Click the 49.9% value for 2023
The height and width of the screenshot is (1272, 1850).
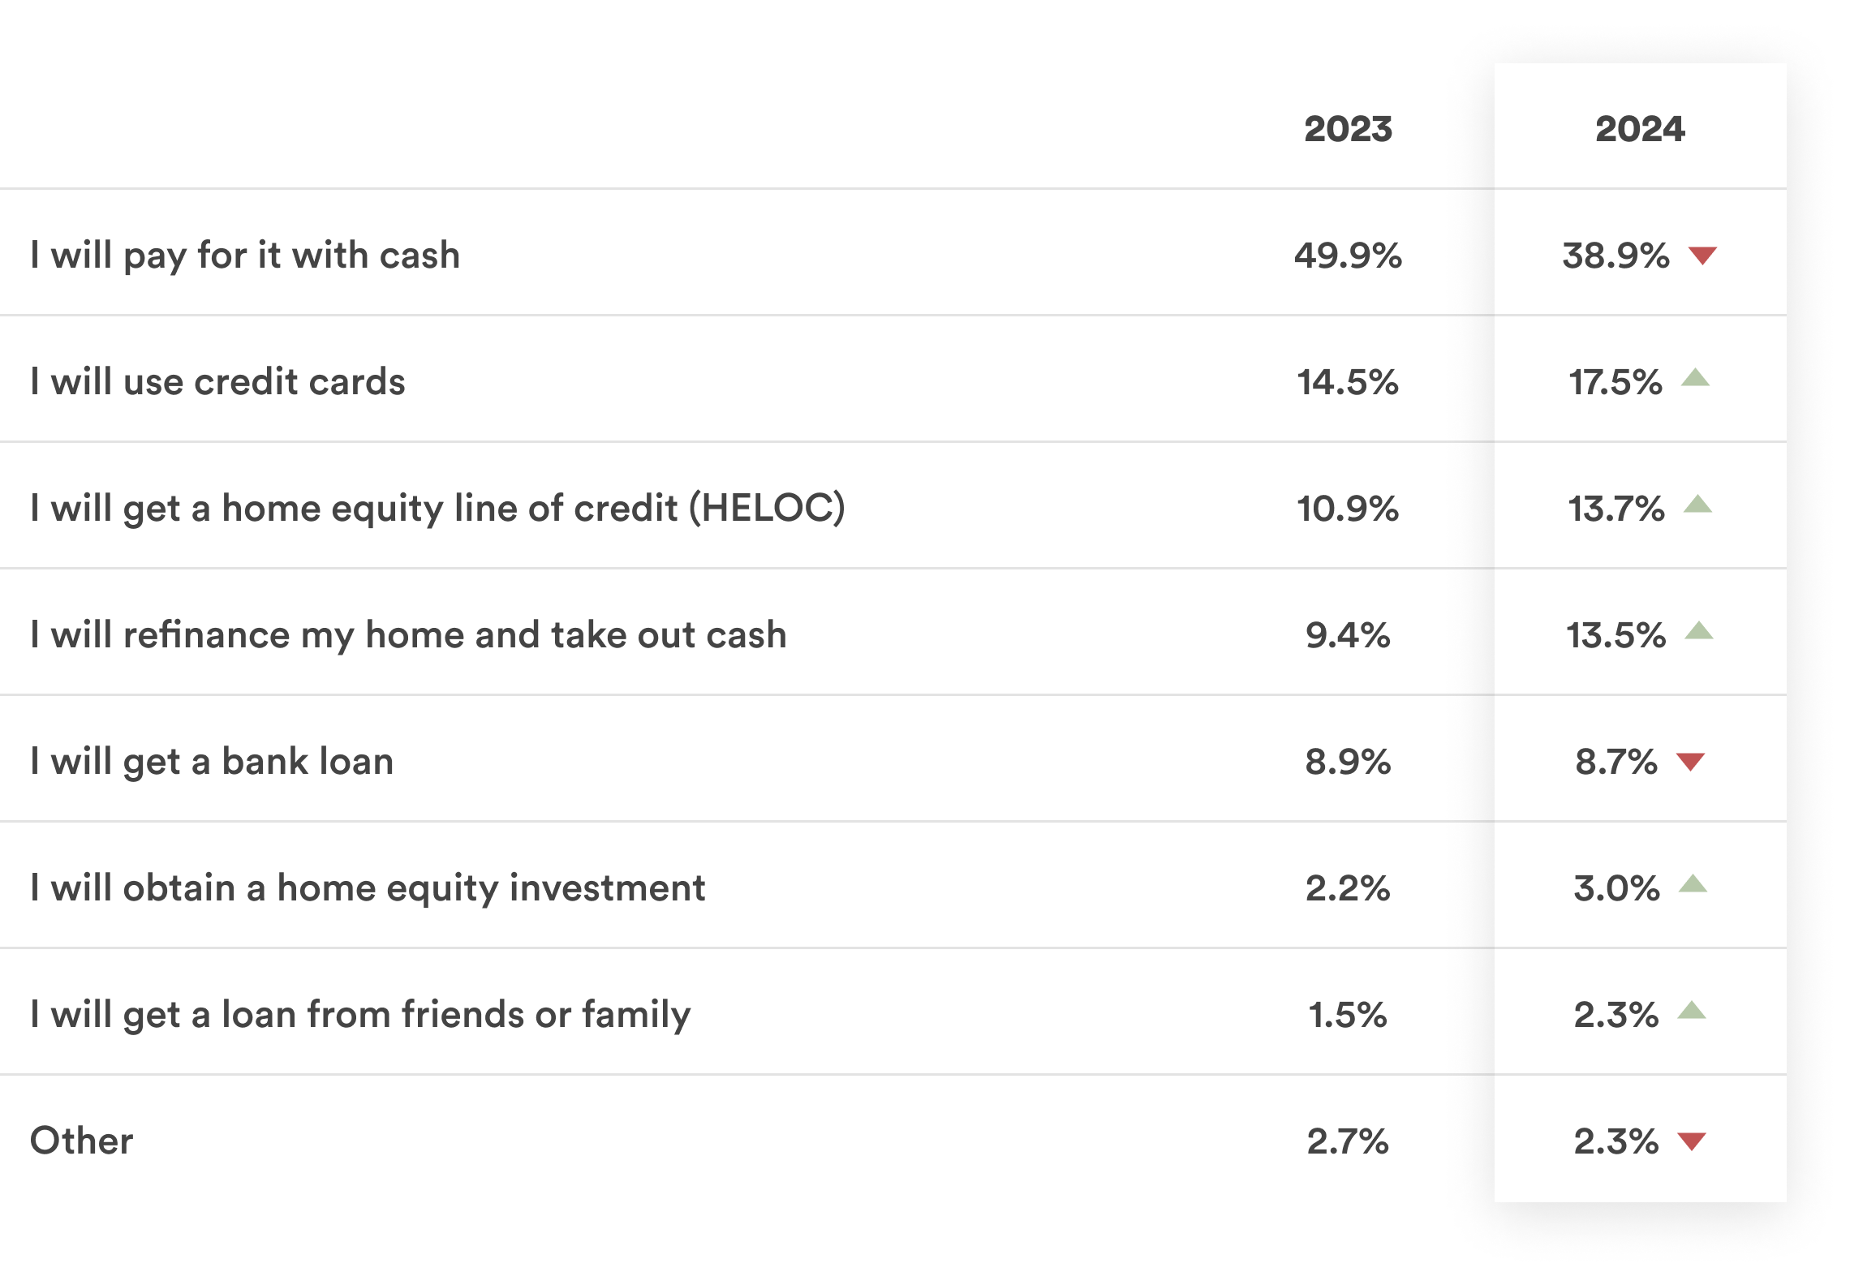1348,256
